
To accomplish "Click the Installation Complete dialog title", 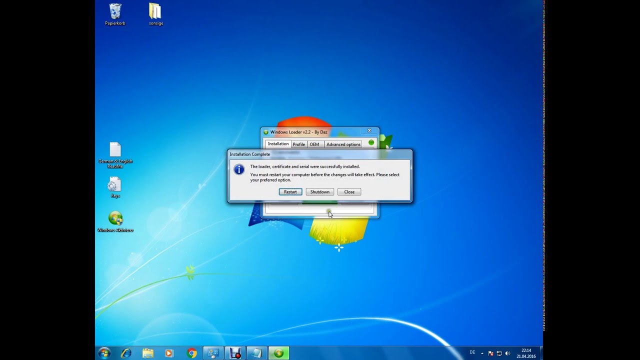I will [250, 154].
